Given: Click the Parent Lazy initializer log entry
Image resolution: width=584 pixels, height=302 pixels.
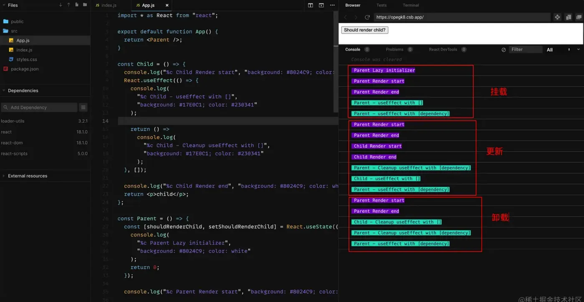Looking at the screenshot, I should 384,70.
